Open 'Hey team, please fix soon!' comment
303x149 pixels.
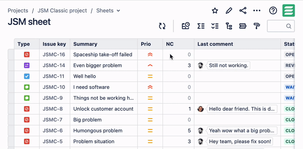pos(240,141)
